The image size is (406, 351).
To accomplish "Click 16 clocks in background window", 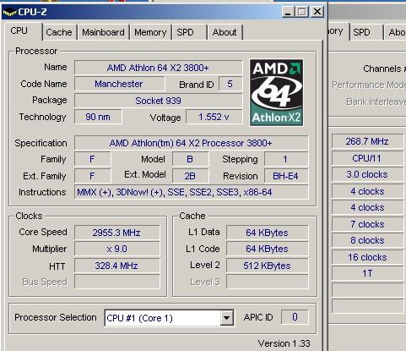I will pyautogui.click(x=367, y=257).
